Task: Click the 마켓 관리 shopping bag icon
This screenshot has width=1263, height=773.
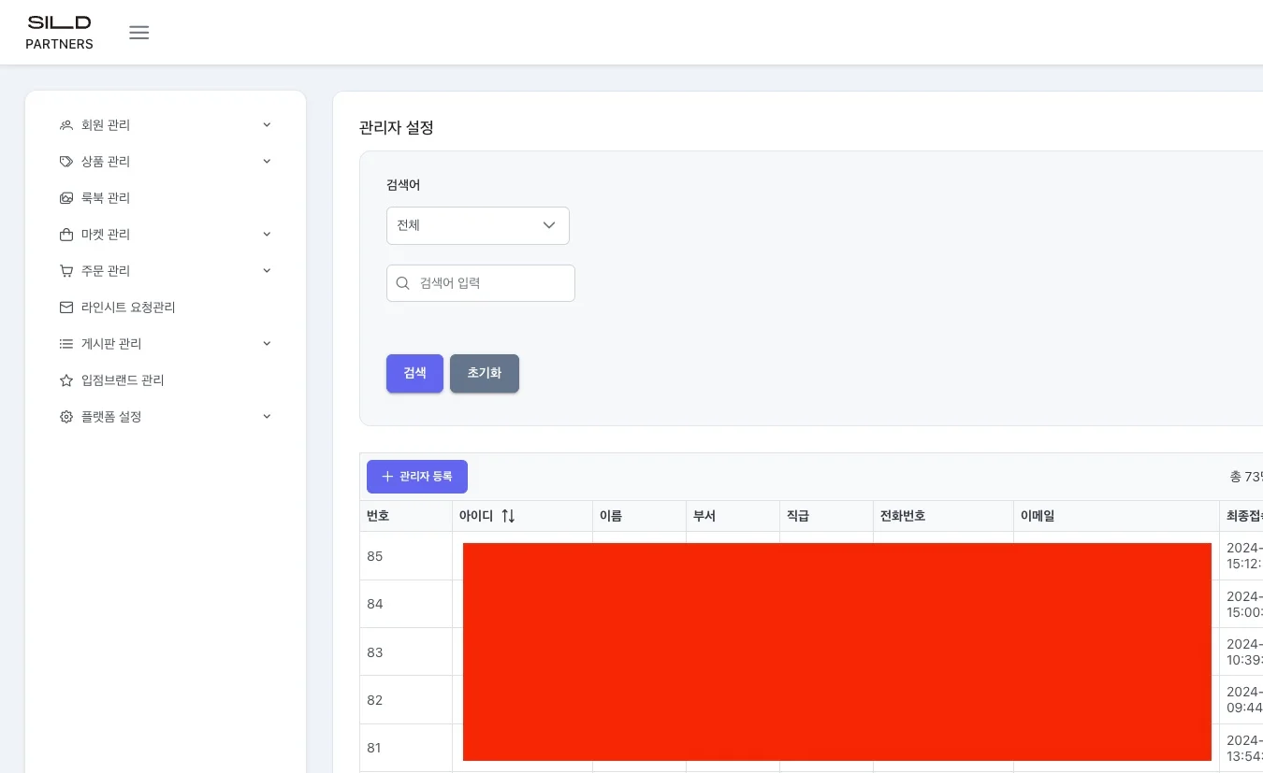Action: click(66, 235)
